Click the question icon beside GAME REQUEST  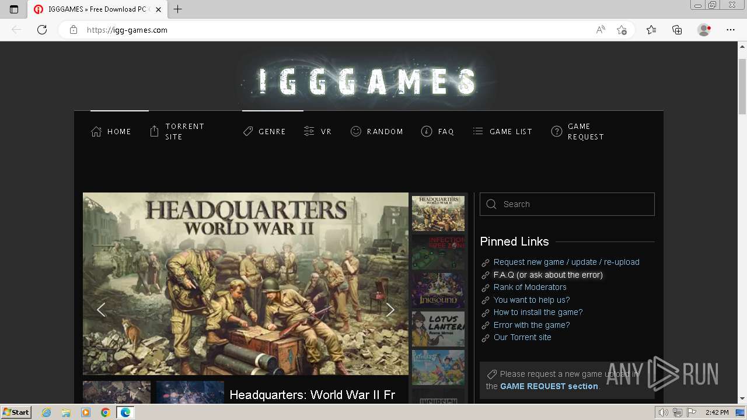[x=557, y=132]
